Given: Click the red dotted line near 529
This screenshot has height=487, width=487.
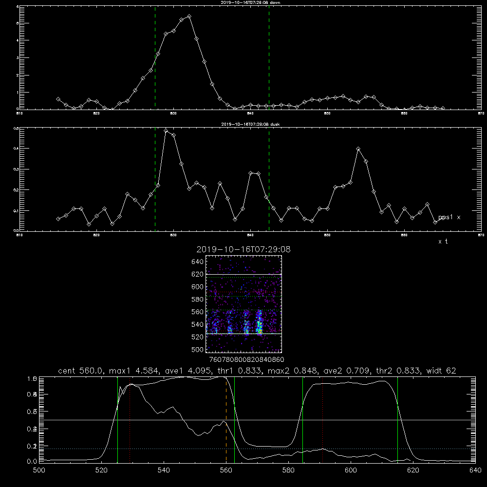Looking at the screenshot, I should (130, 419).
